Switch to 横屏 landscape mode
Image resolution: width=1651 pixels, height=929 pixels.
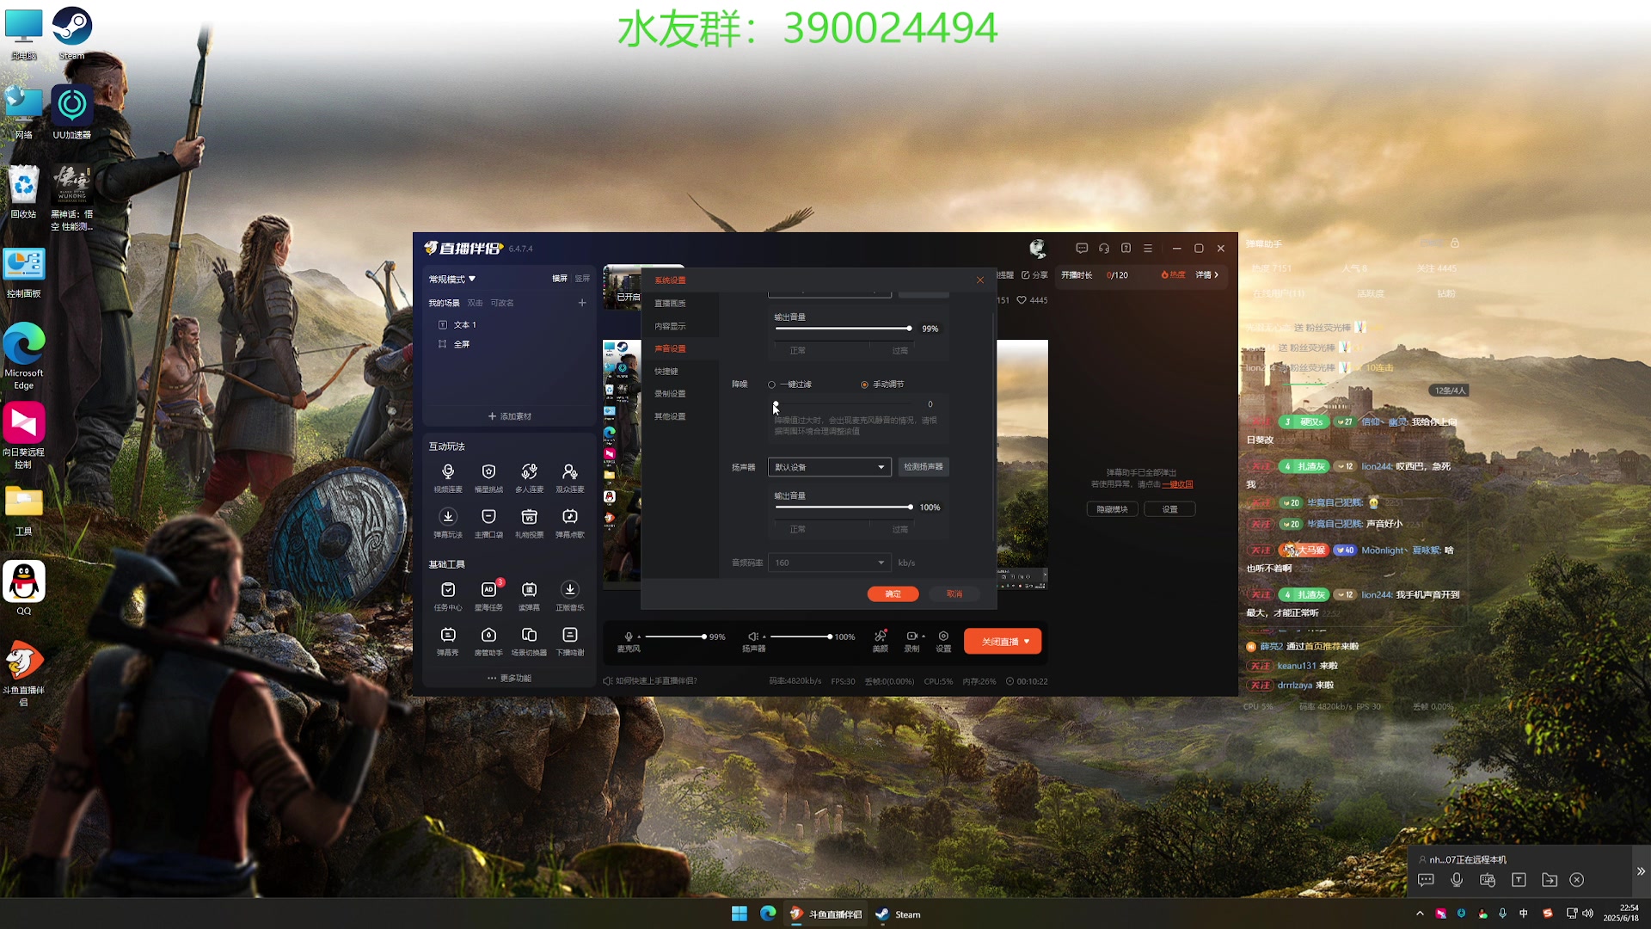pos(560,279)
